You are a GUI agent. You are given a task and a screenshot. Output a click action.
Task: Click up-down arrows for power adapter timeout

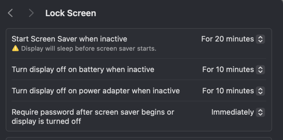[260, 91]
